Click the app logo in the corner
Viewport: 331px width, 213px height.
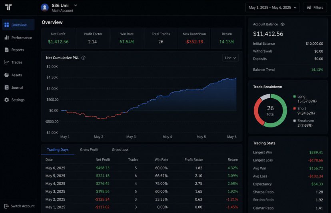tap(8, 7)
